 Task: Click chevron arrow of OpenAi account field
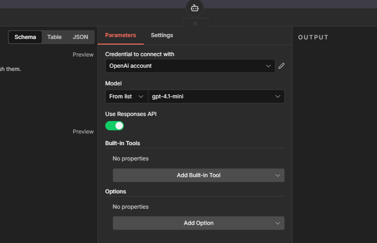pyautogui.click(x=268, y=66)
